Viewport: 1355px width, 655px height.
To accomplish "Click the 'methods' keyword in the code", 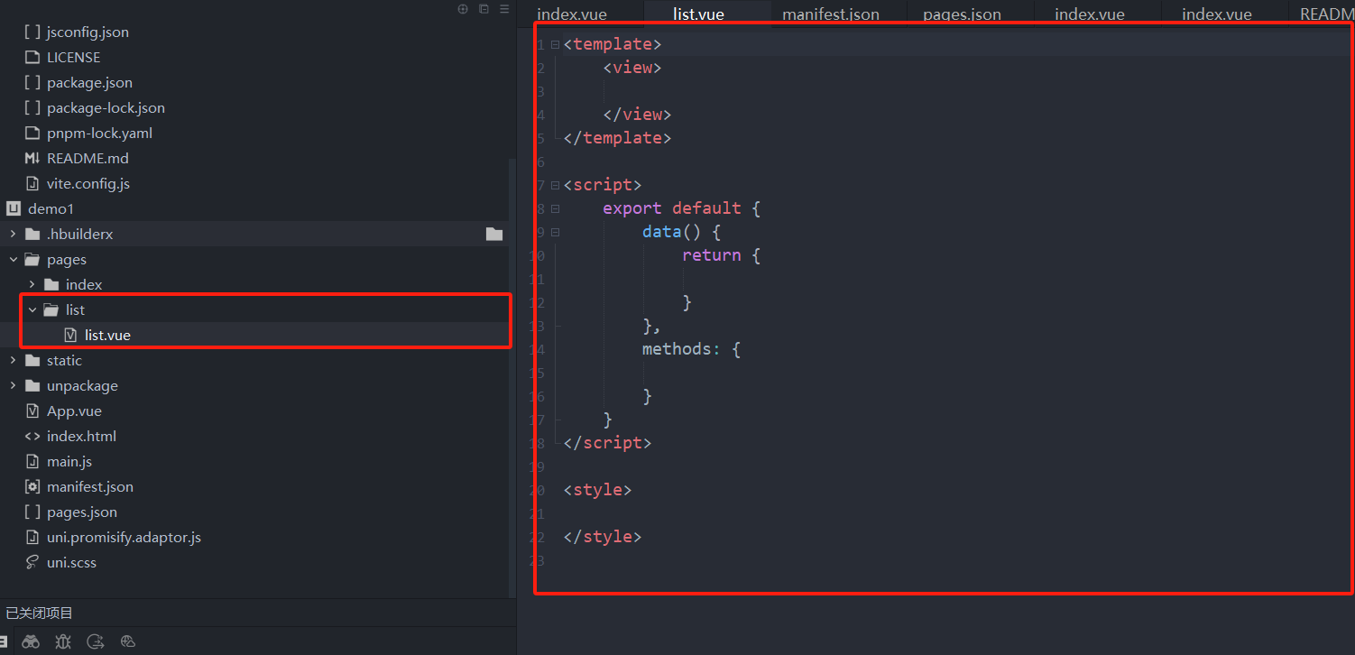I will click(677, 349).
